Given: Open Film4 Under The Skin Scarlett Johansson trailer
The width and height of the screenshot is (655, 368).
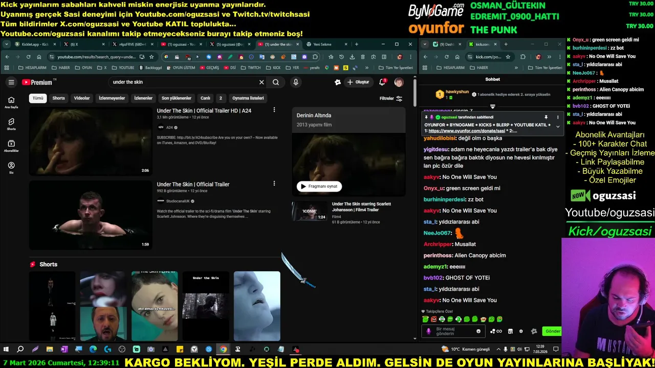Looking at the screenshot, I should pyautogui.click(x=361, y=206).
